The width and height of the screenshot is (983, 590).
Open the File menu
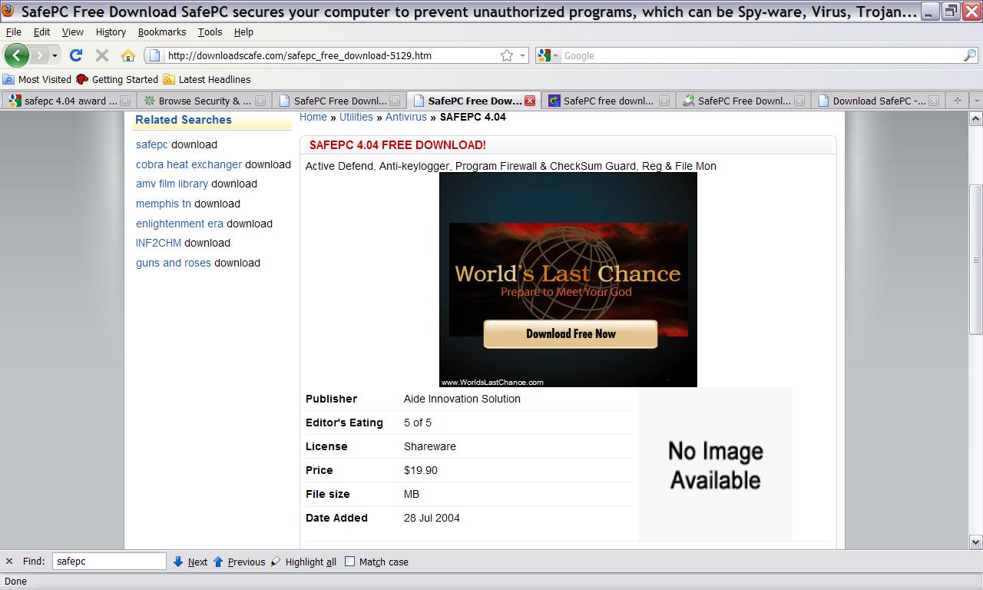click(14, 31)
